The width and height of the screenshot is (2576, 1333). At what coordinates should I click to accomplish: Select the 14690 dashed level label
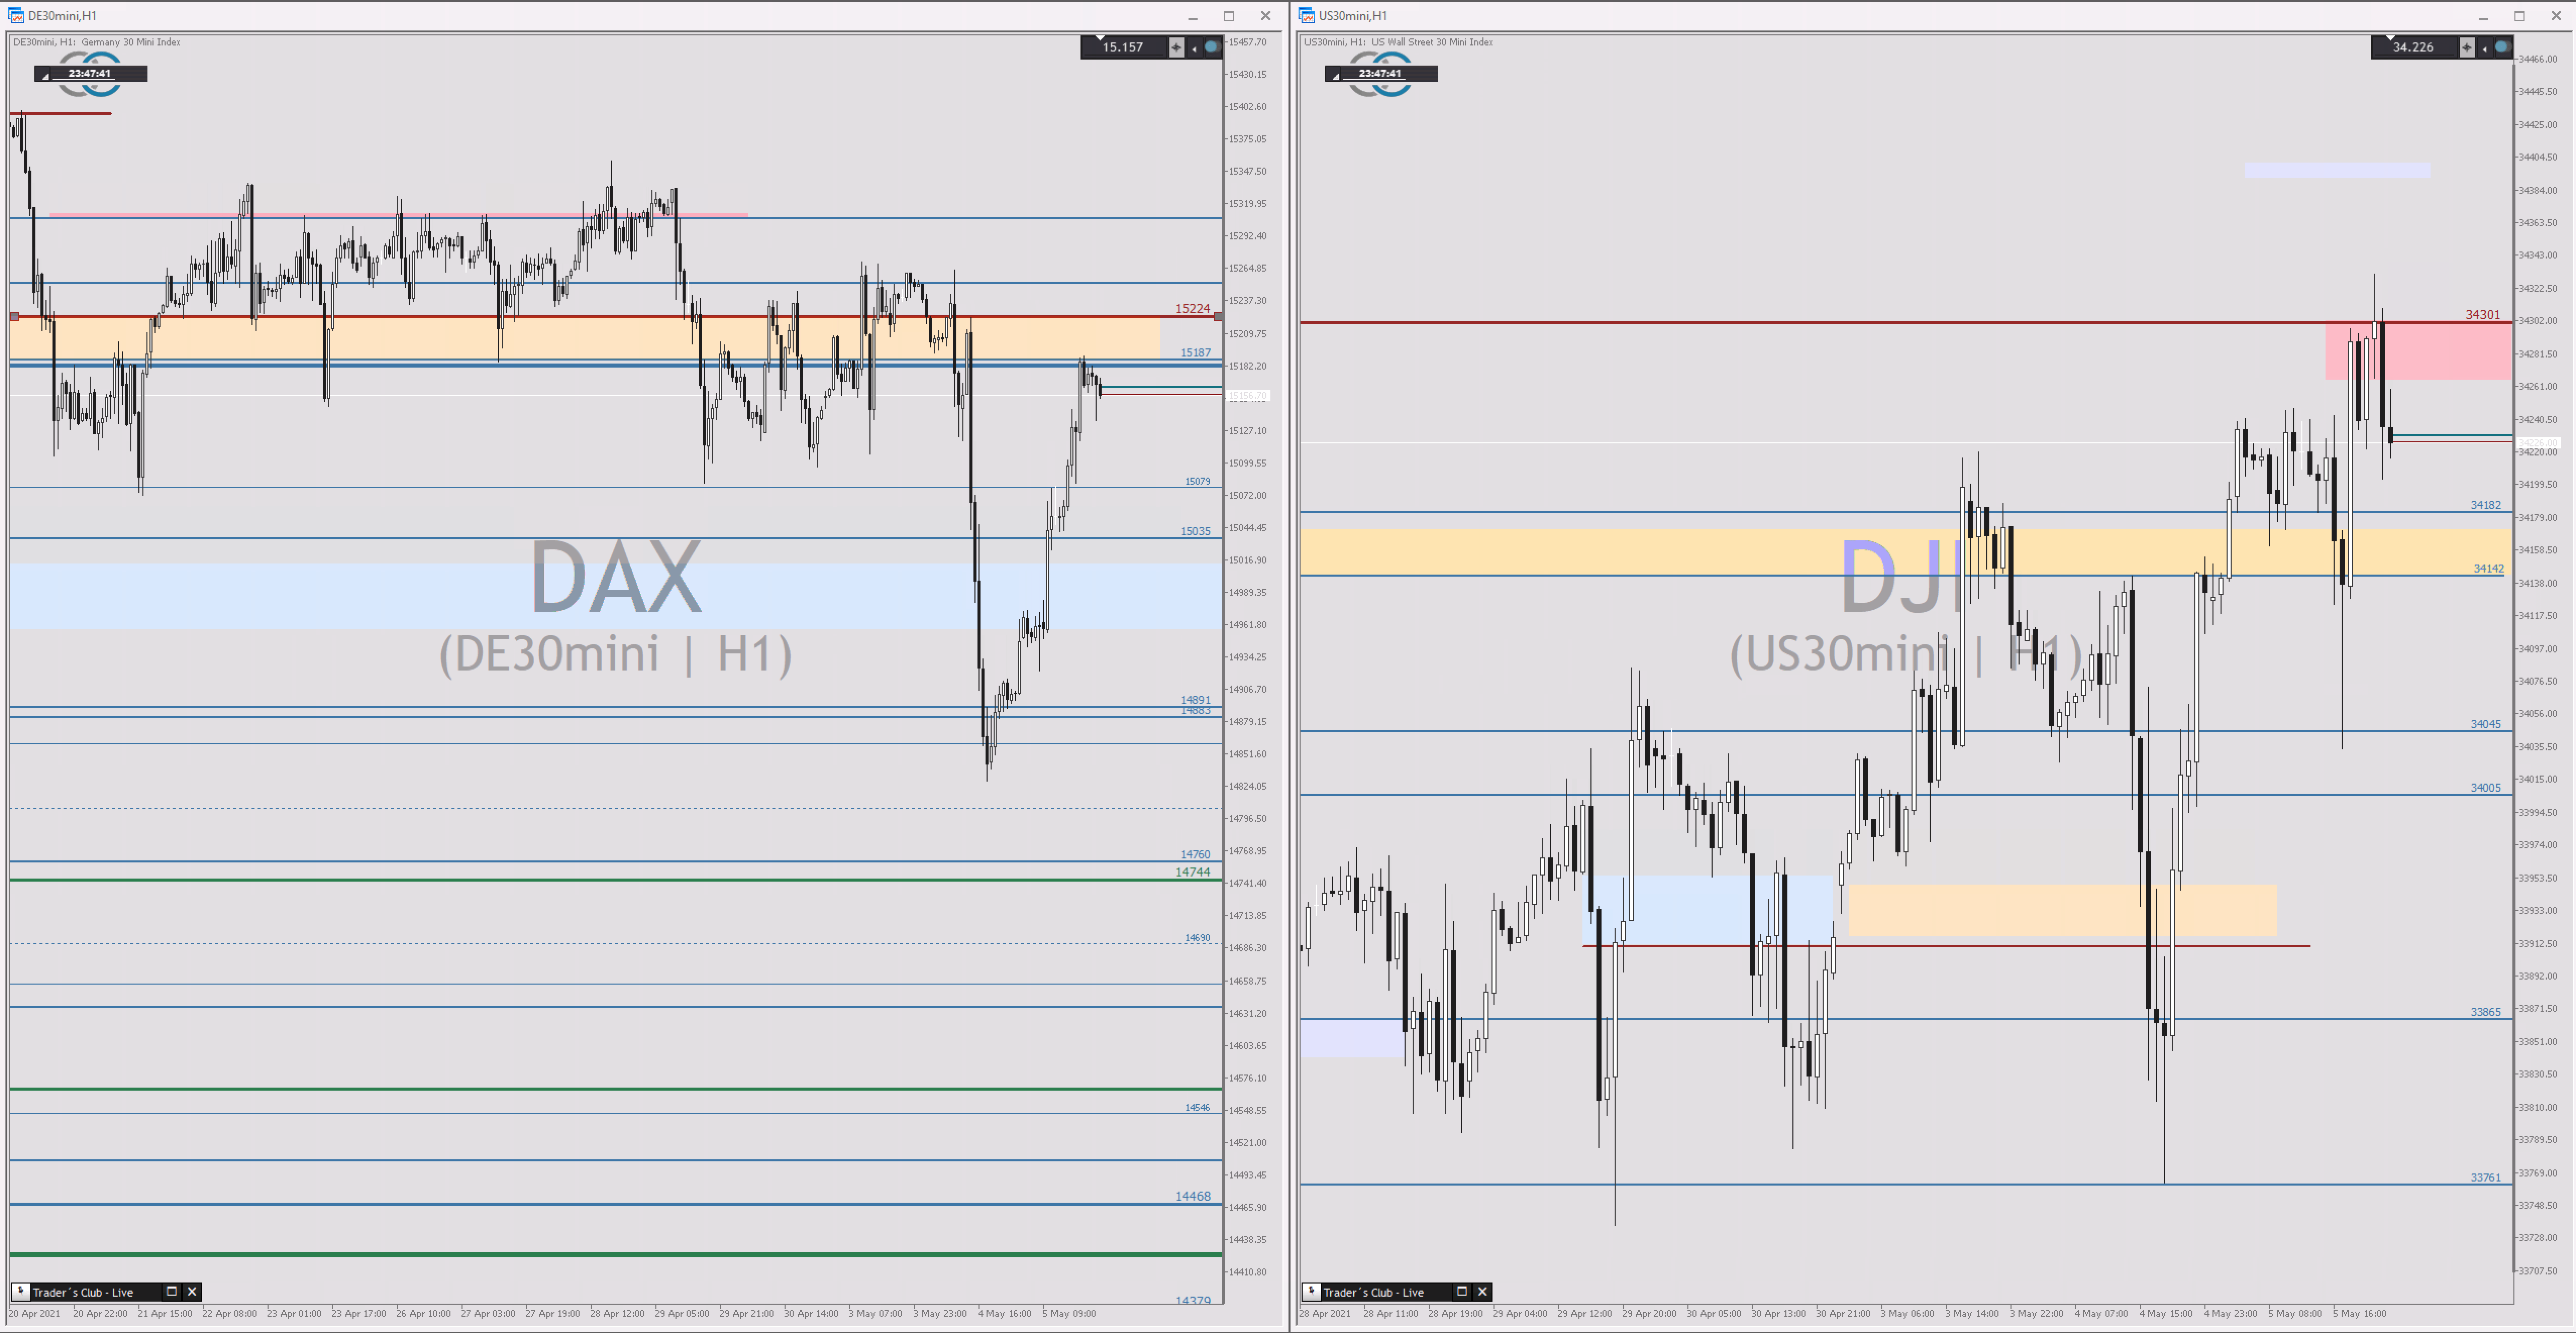pos(1197,938)
